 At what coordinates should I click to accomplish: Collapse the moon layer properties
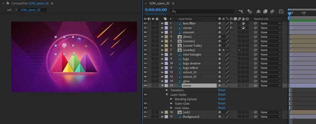[x=162, y=86]
